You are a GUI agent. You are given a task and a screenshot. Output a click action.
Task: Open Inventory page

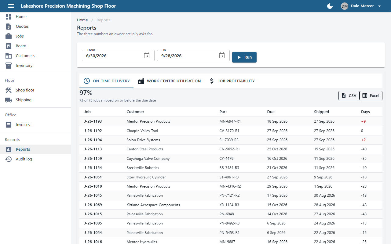[35, 66]
